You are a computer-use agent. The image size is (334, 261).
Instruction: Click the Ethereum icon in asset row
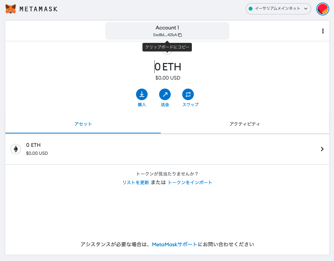click(16, 149)
